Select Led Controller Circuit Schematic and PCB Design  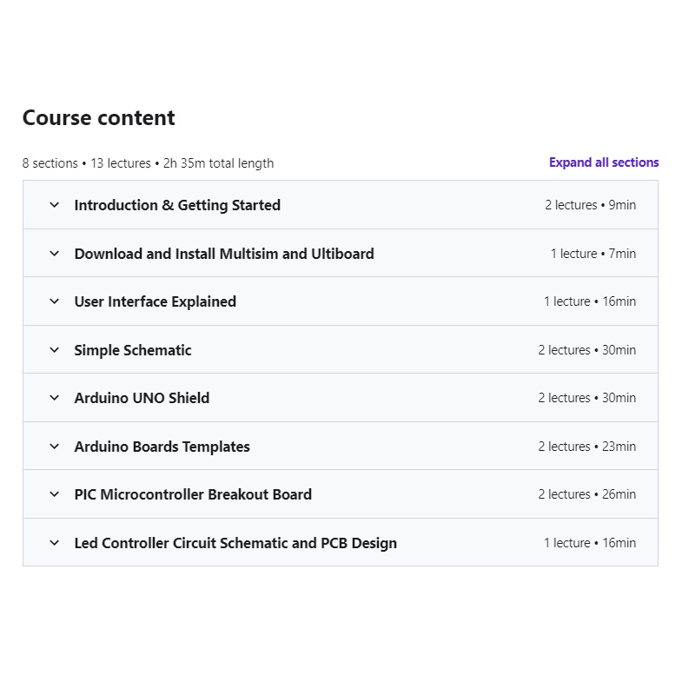[235, 543]
